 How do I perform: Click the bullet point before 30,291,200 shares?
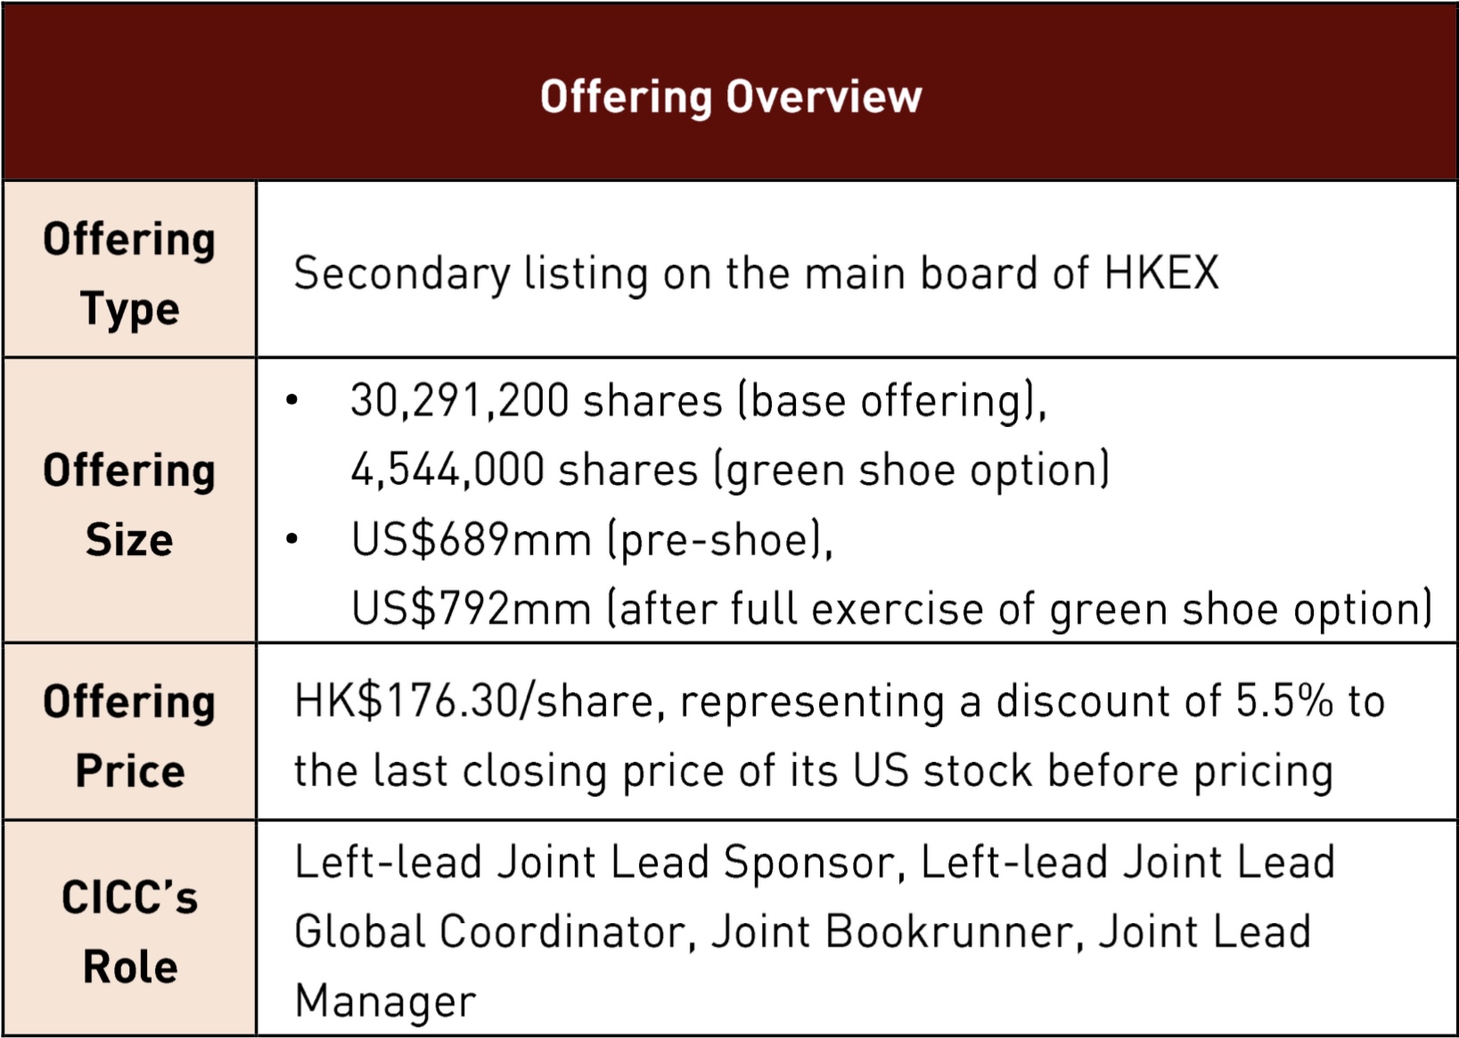(x=291, y=401)
